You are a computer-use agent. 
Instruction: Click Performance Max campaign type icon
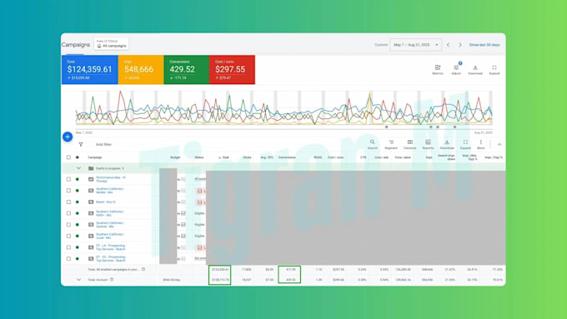pos(91,179)
